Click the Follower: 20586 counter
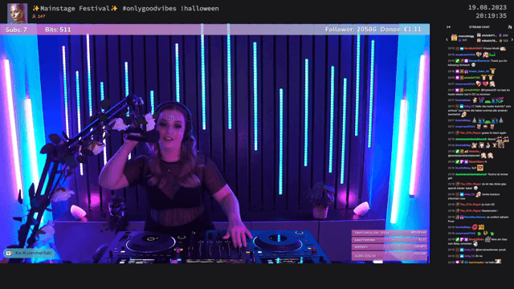Screen dimensions: 514x289 [351, 30]
